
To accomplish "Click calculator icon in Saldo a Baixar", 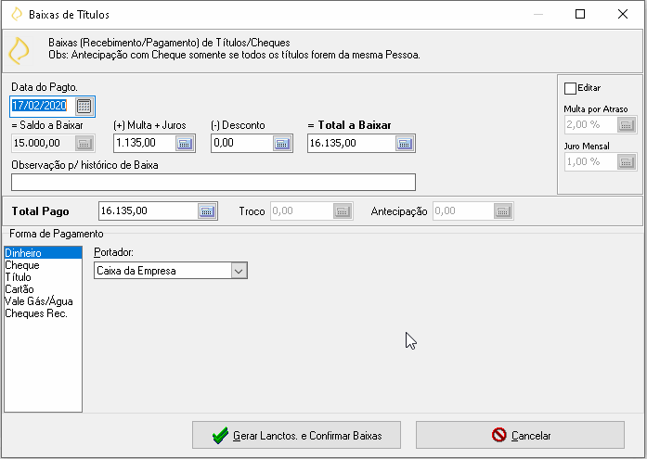I will point(84,144).
